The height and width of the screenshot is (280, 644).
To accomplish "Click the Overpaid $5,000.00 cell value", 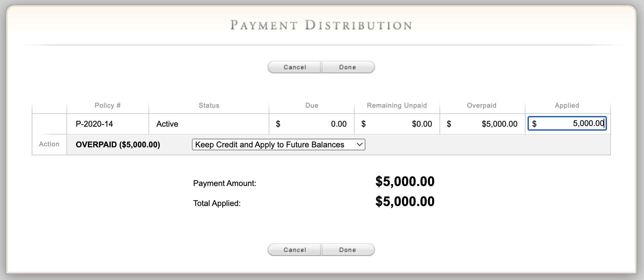I will pyautogui.click(x=500, y=124).
